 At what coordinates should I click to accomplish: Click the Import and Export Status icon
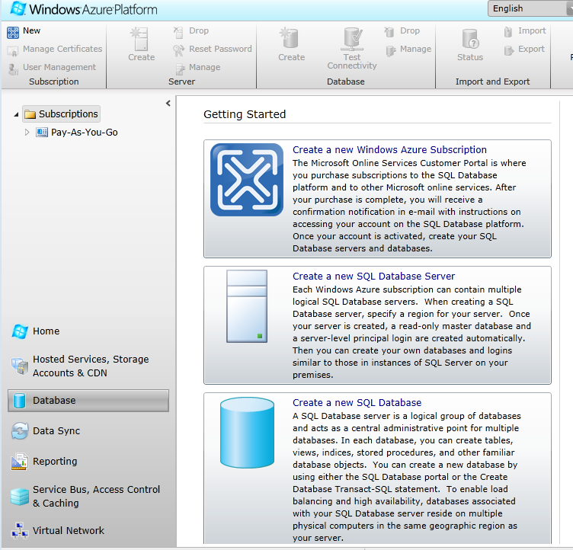[470, 39]
